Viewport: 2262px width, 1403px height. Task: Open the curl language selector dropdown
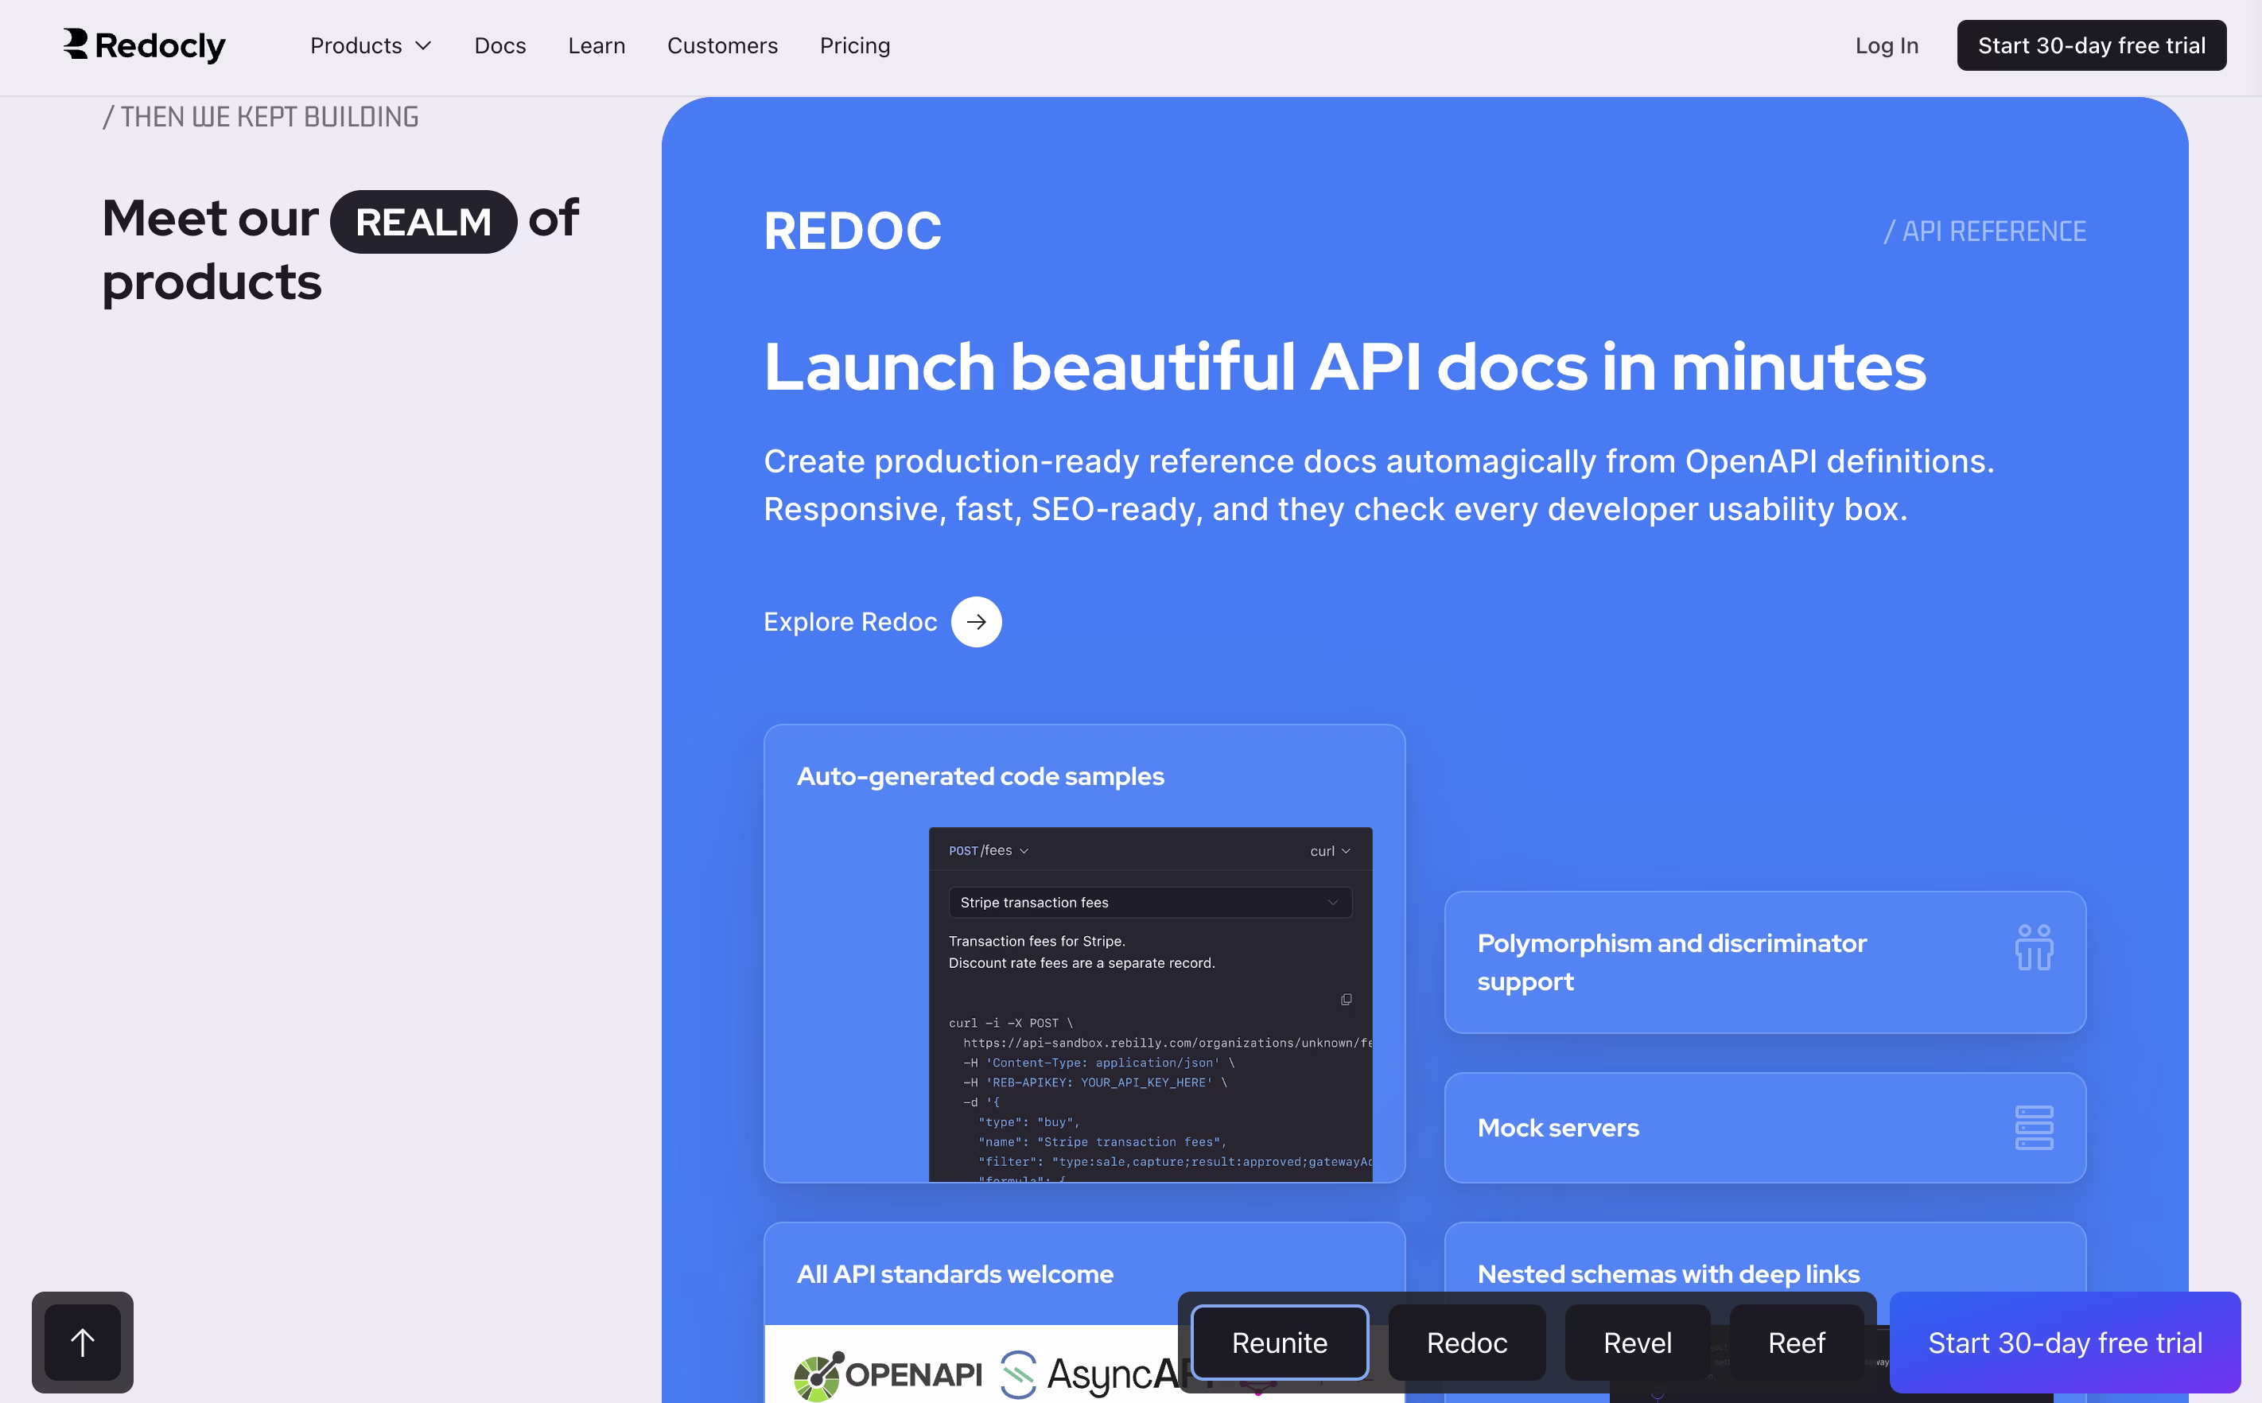pyautogui.click(x=1330, y=851)
